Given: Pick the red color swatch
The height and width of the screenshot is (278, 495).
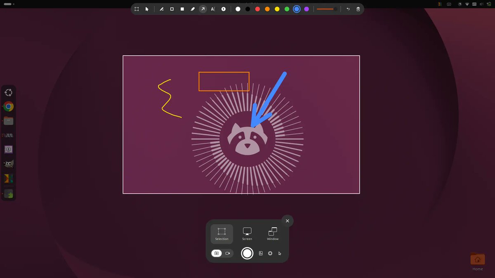Looking at the screenshot, I should [258, 9].
